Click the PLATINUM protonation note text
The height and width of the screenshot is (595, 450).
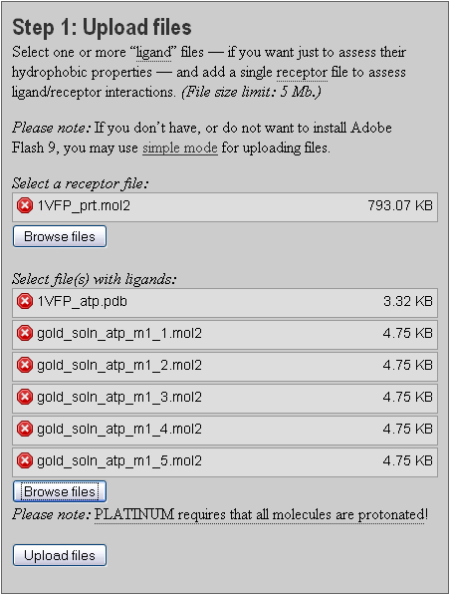tap(261, 515)
